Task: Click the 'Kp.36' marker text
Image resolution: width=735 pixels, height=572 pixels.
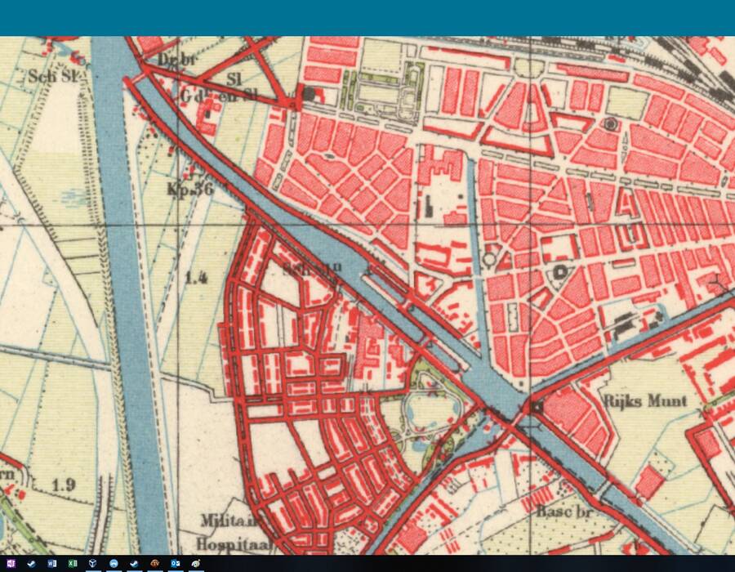Action: click(190, 189)
